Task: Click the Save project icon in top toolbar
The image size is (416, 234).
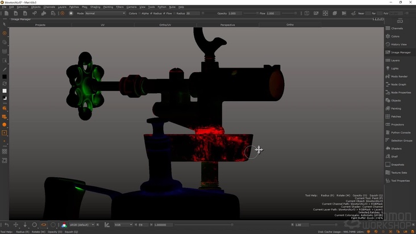Action: pyautogui.click(x=25, y=13)
